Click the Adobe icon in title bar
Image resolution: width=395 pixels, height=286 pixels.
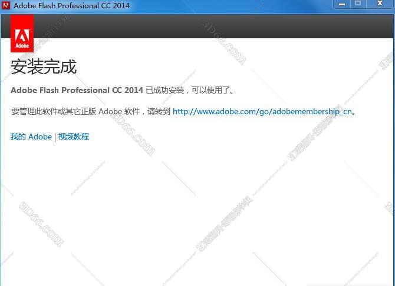pos(5,5)
